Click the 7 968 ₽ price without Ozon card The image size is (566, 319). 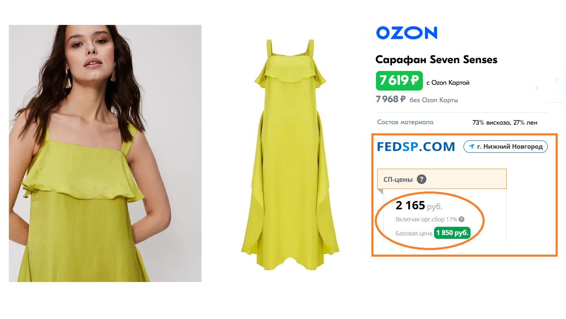coord(390,99)
